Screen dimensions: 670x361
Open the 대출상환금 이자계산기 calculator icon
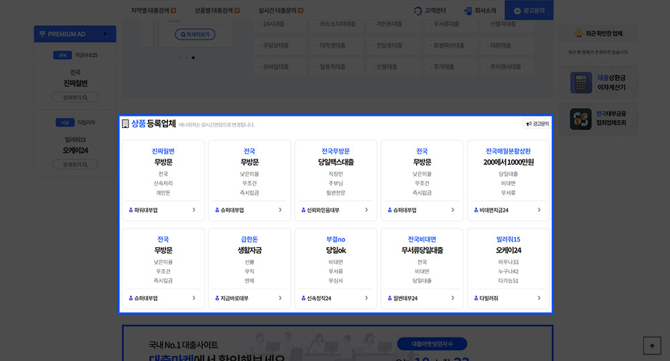coord(579,83)
